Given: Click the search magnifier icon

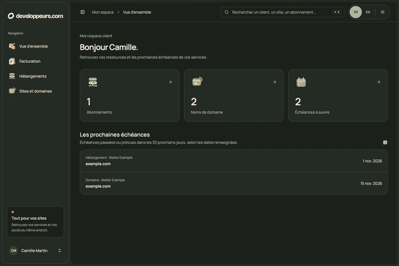Looking at the screenshot, I should coord(227,12).
